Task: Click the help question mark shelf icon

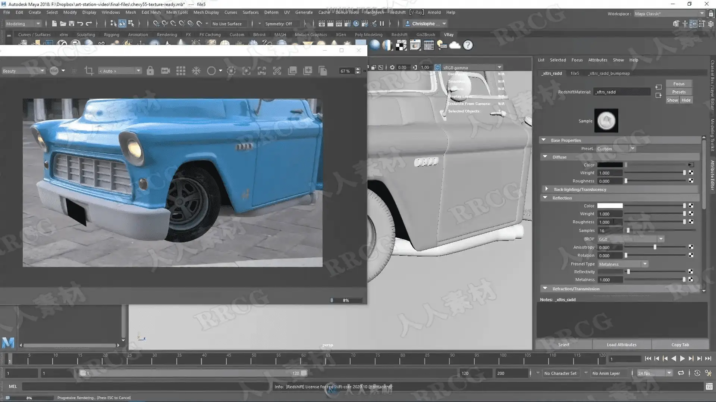Action: pyautogui.click(x=468, y=45)
